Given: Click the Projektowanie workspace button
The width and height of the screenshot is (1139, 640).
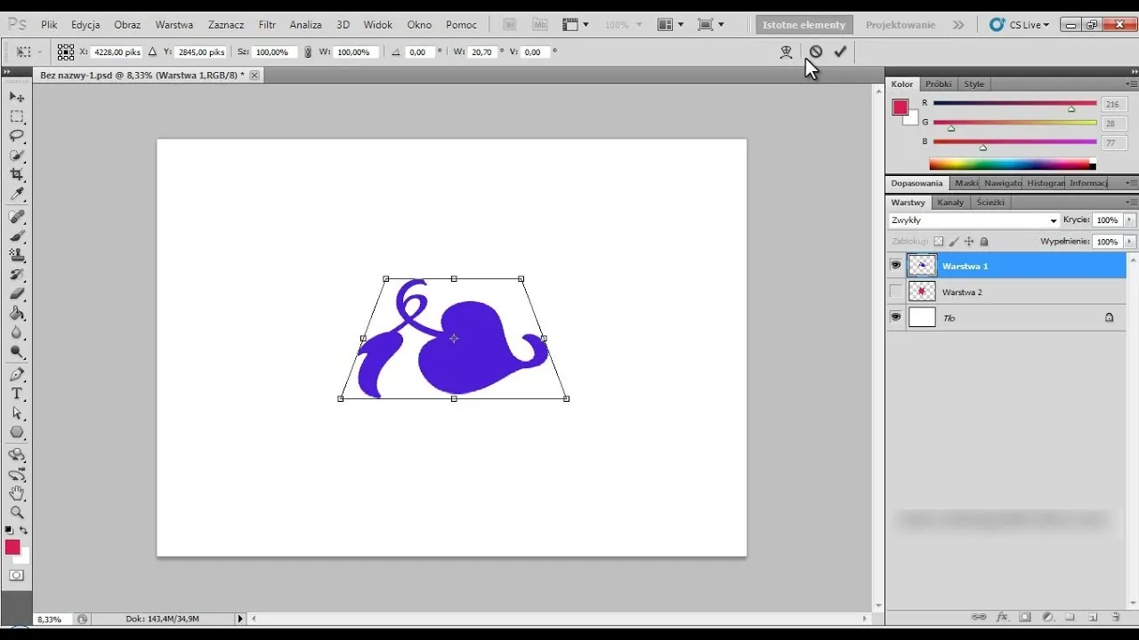Looking at the screenshot, I should (x=900, y=25).
